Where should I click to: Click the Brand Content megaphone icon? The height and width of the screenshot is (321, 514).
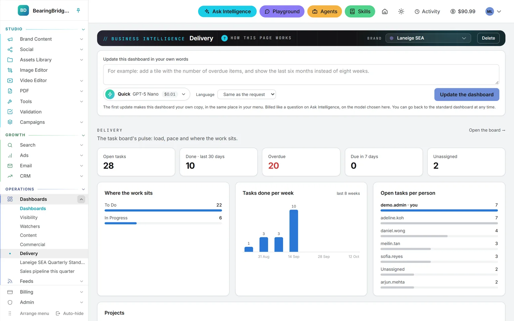(x=10, y=39)
